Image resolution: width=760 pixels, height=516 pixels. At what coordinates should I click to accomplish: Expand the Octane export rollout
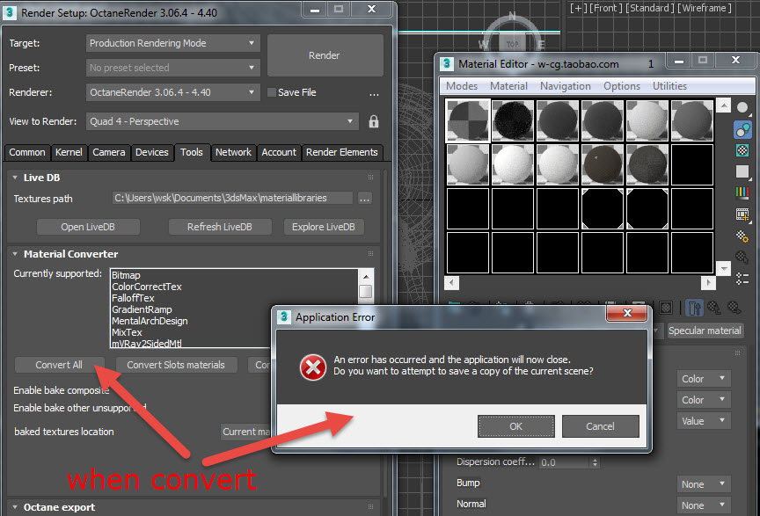click(x=15, y=507)
